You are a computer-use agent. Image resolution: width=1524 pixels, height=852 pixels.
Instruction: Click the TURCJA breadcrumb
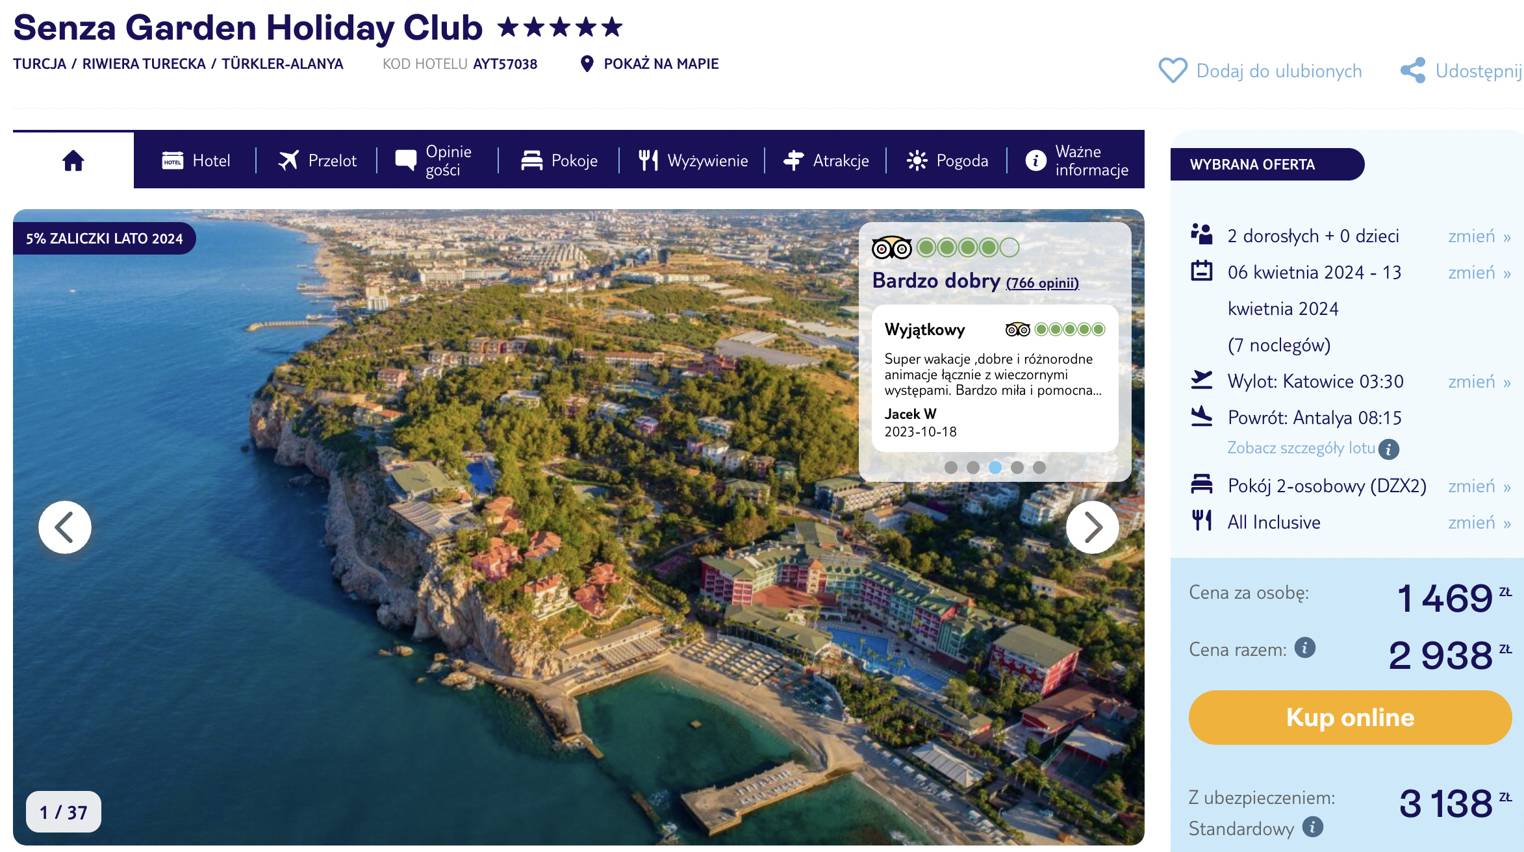tap(40, 64)
